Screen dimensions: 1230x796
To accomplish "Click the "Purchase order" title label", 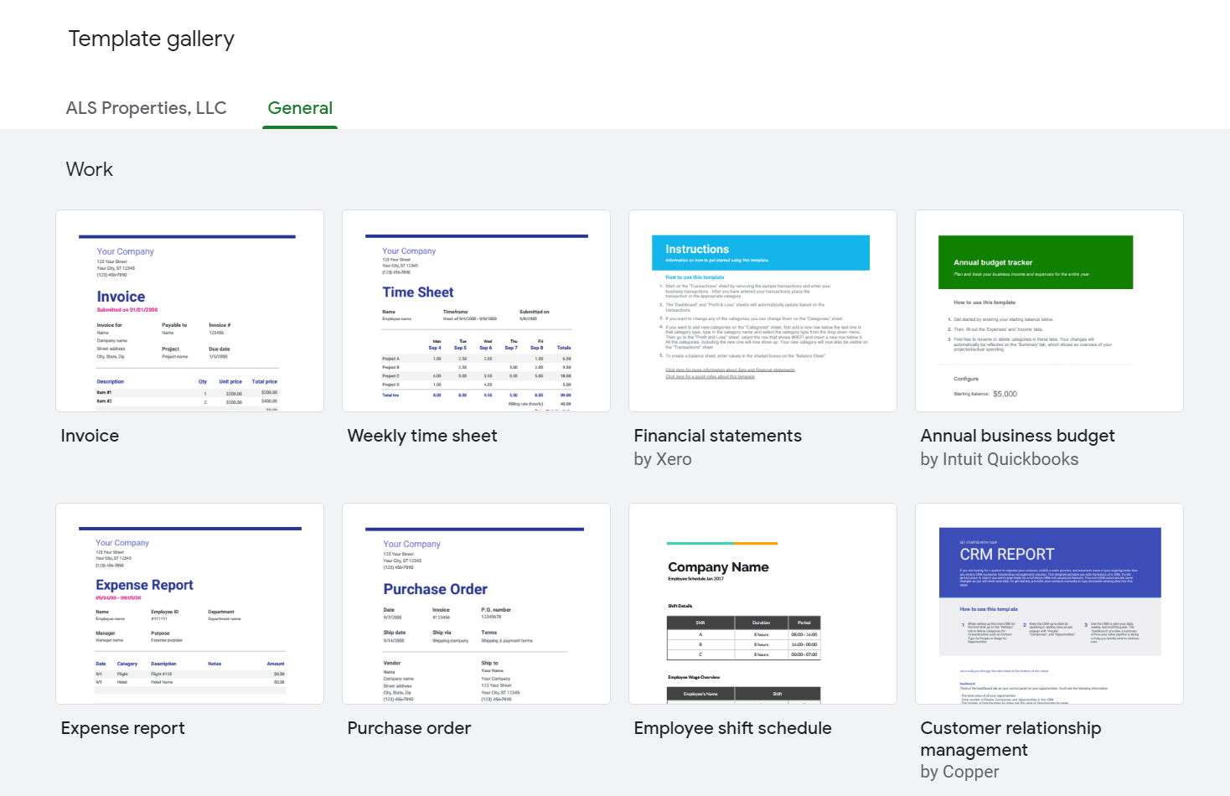I will point(409,728).
